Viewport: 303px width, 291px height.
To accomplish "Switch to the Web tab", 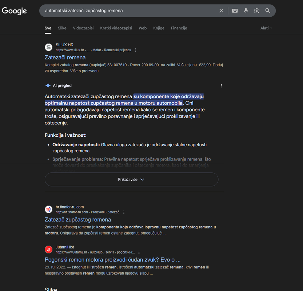I will (x=143, y=28).
